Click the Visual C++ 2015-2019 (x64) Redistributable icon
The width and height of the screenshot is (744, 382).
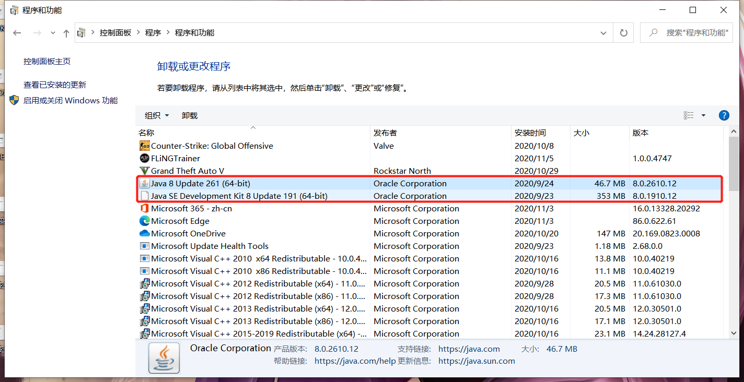point(145,334)
